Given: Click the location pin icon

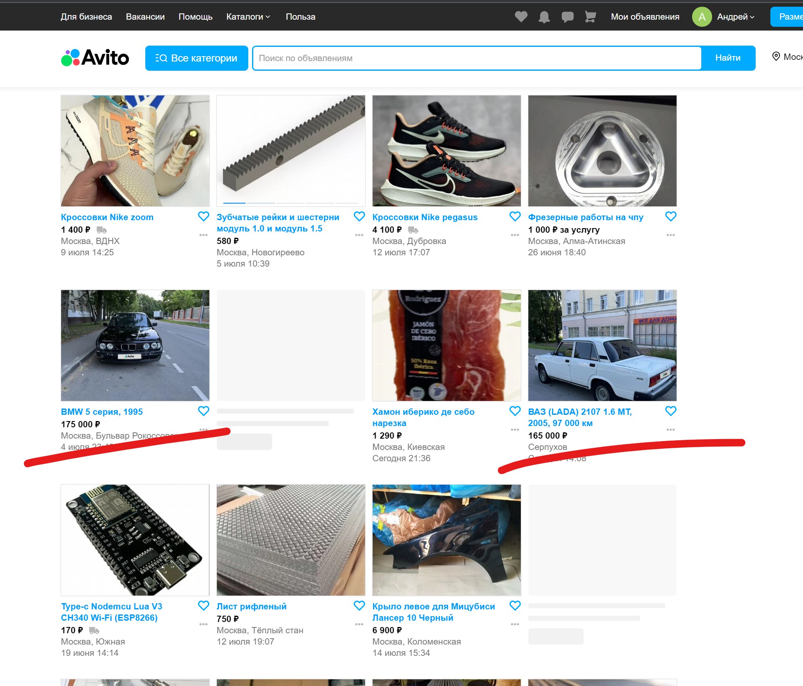Looking at the screenshot, I should point(776,57).
